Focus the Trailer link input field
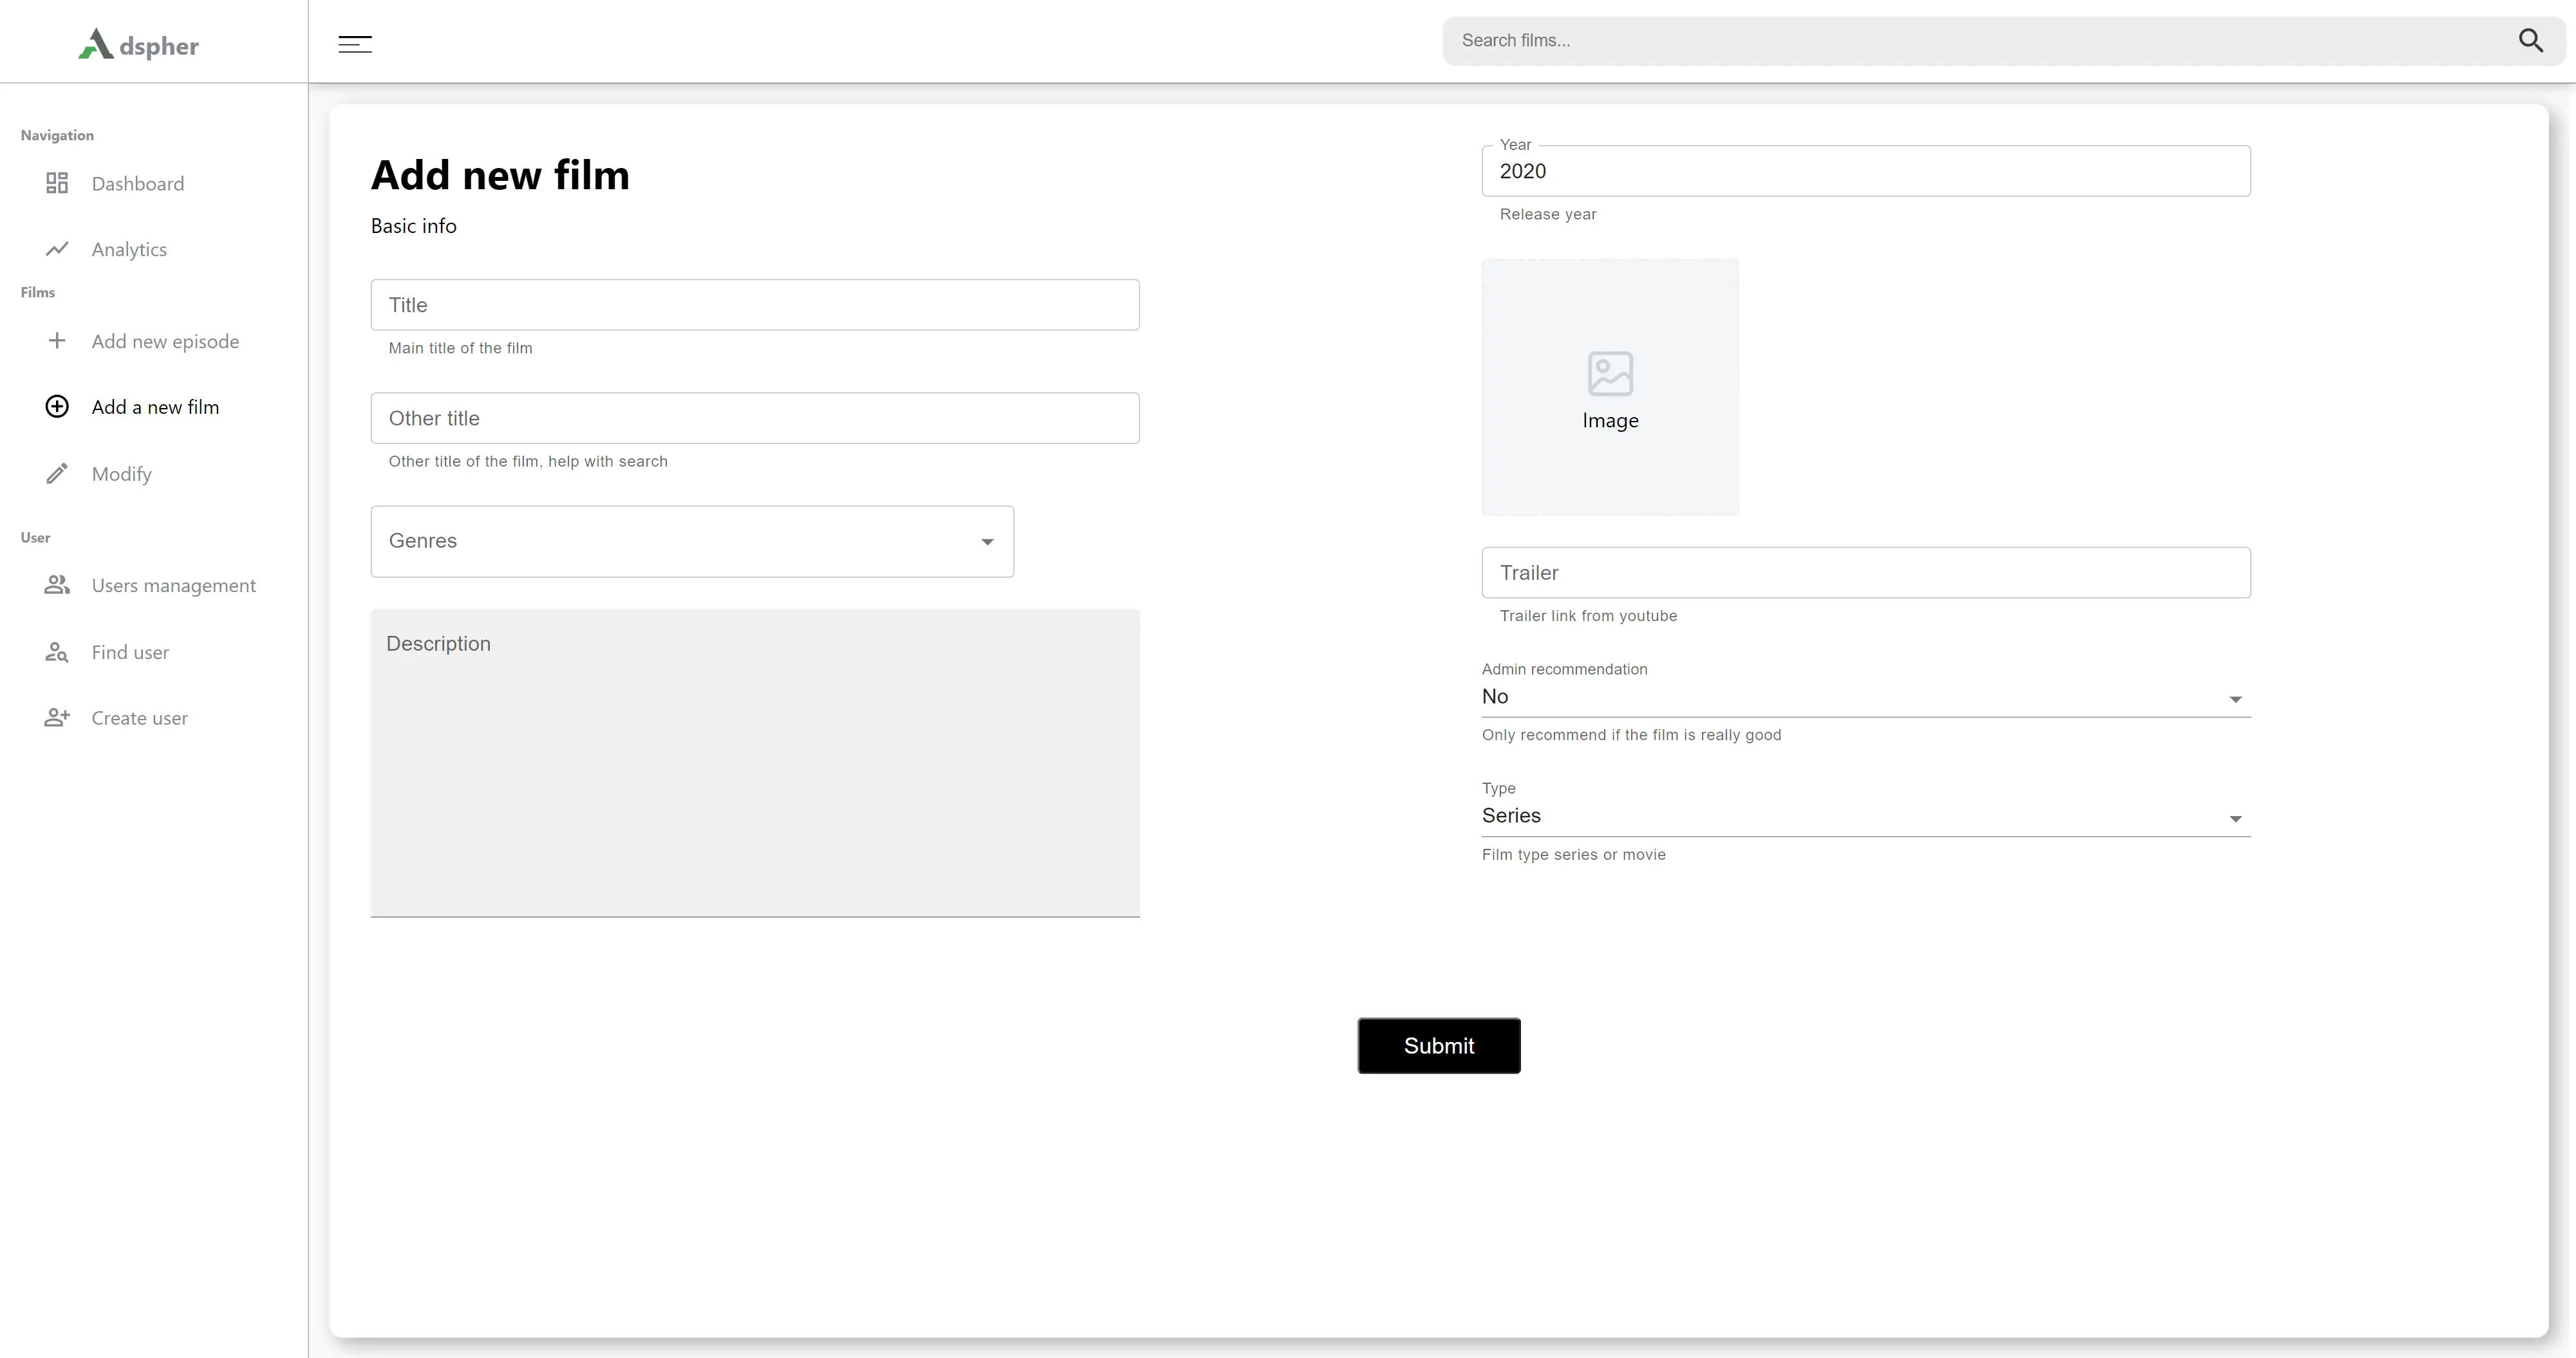This screenshot has height=1358, width=2576. 1865,573
